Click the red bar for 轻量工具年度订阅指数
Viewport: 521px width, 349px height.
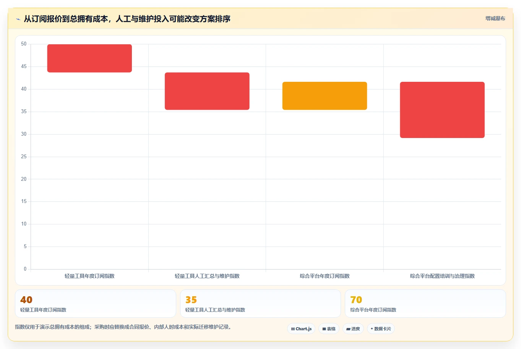(89, 58)
